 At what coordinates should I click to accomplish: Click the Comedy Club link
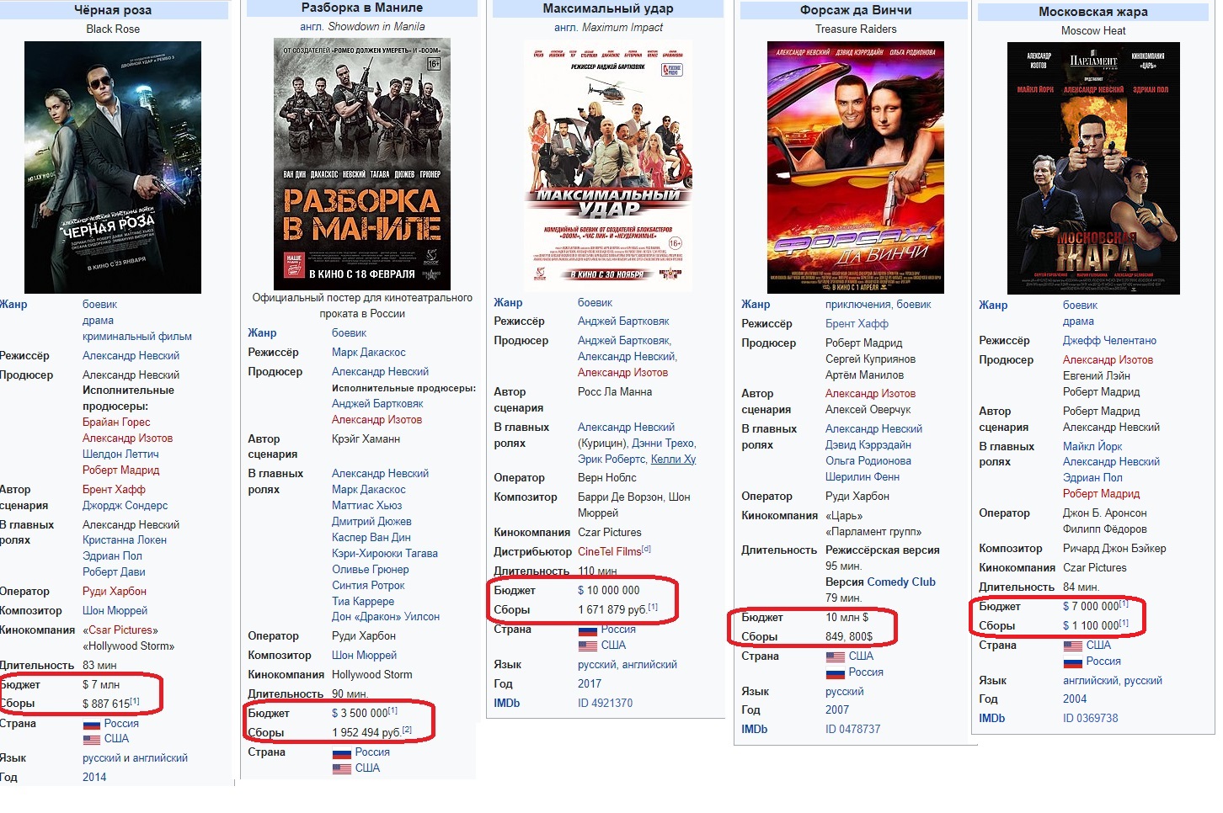[901, 582]
